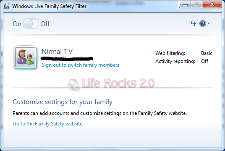Open the Go to the Family Safety website link
Viewport: 225px width, 151px height.
(x=47, y=124)
